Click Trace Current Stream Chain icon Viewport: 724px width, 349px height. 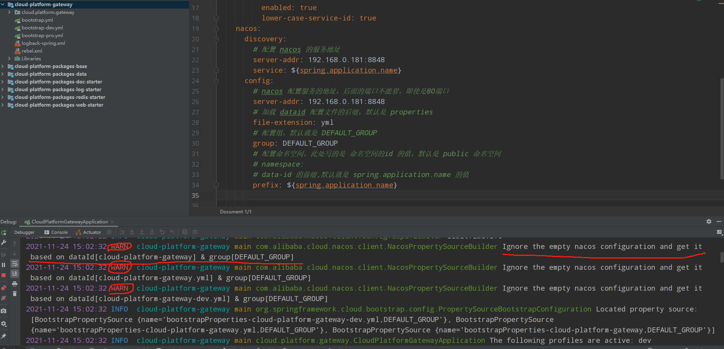click(195, 232)
